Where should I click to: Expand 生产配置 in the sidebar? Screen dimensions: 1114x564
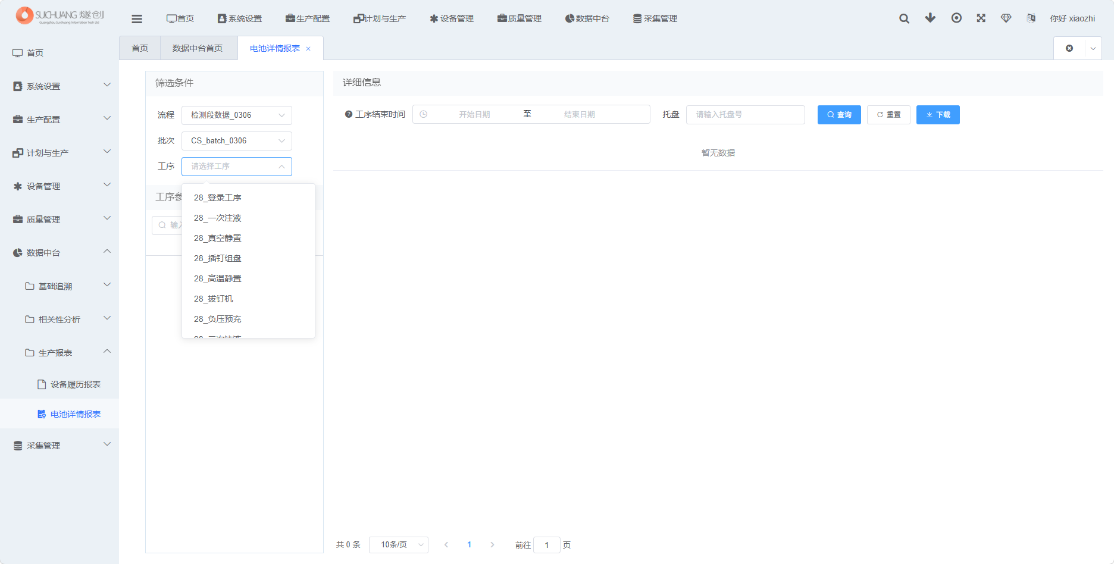(60, 120)
